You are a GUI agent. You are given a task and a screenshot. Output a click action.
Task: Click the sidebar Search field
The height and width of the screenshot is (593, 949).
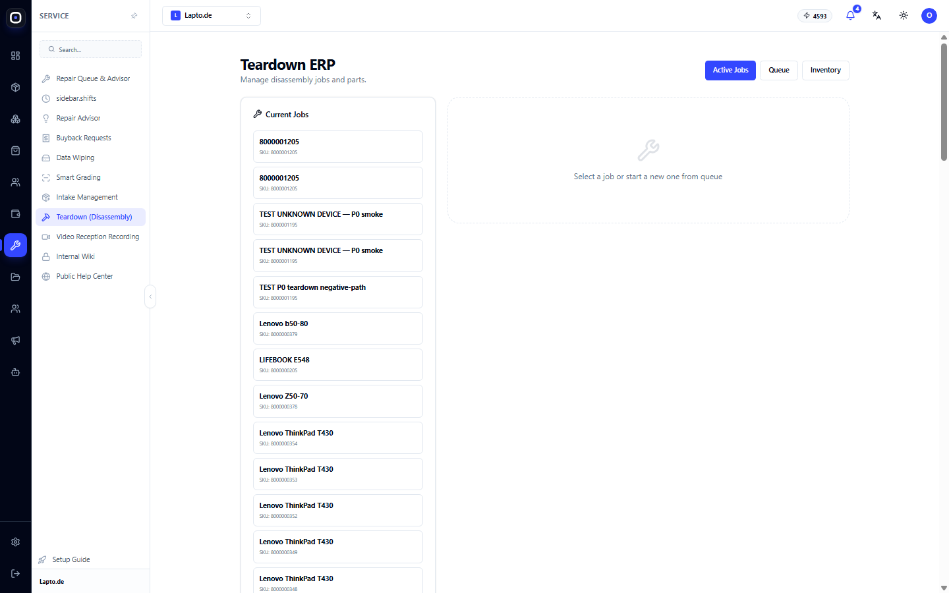pos(91,49)
